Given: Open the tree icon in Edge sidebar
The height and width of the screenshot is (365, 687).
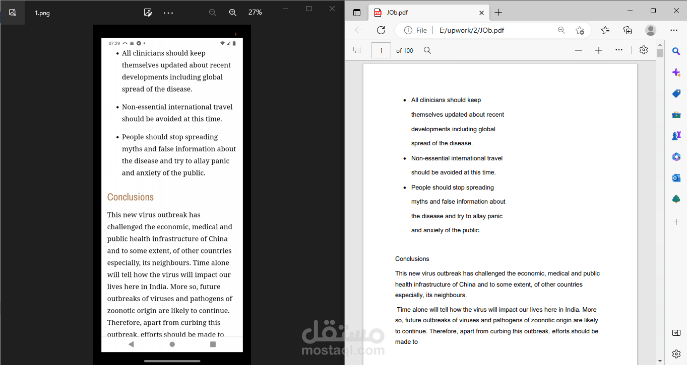Looking at the screenshot, I should (x=676, y=199).
